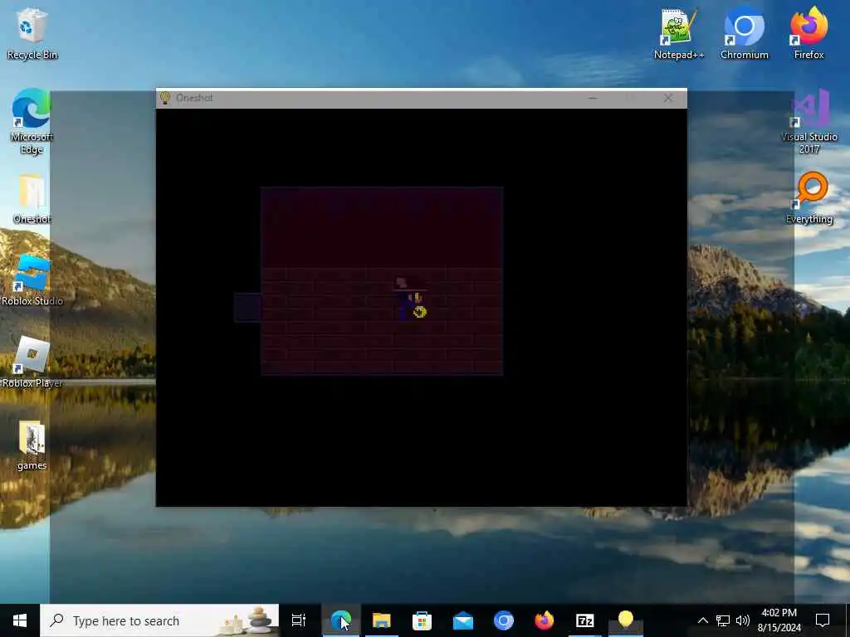This screenshot has height=637, width=850.
Task: Select the Roblox Player desktop shortcut
Action: [32, 362]
